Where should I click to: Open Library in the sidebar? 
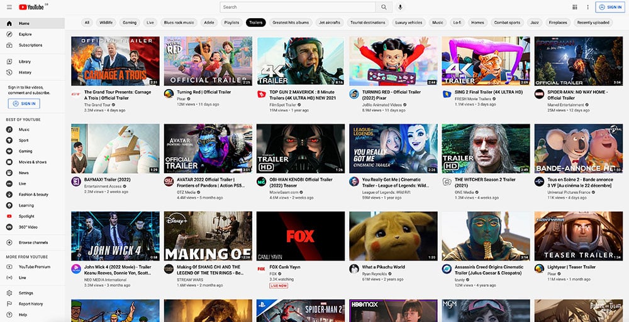tap(32, 62)
